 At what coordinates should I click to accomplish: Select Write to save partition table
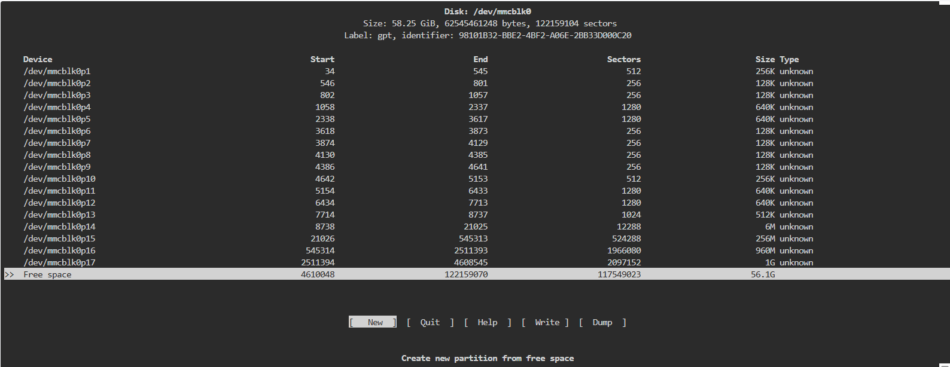(x=547, y=322)
